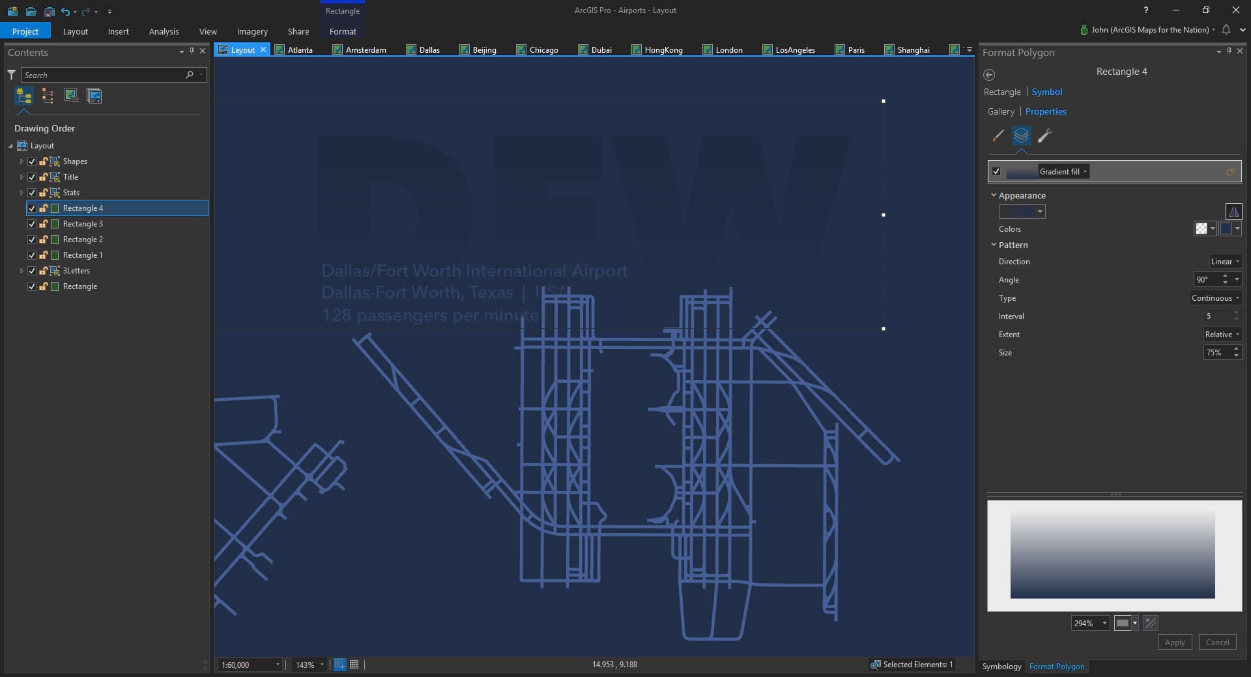Uncheck visibility of Rectangle 3
The width and height of the screenshot is (1251, 677).
pyautogui.click(x=32, y=224)
